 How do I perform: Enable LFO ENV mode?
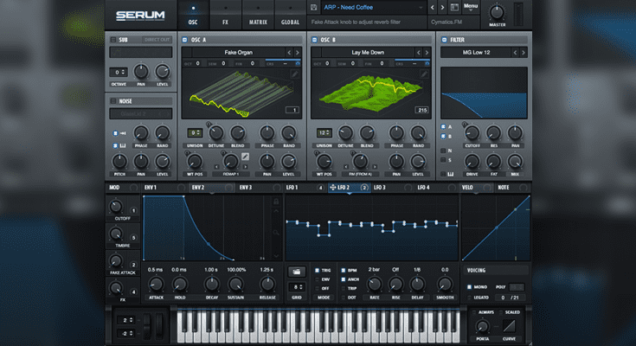[318, 279]
